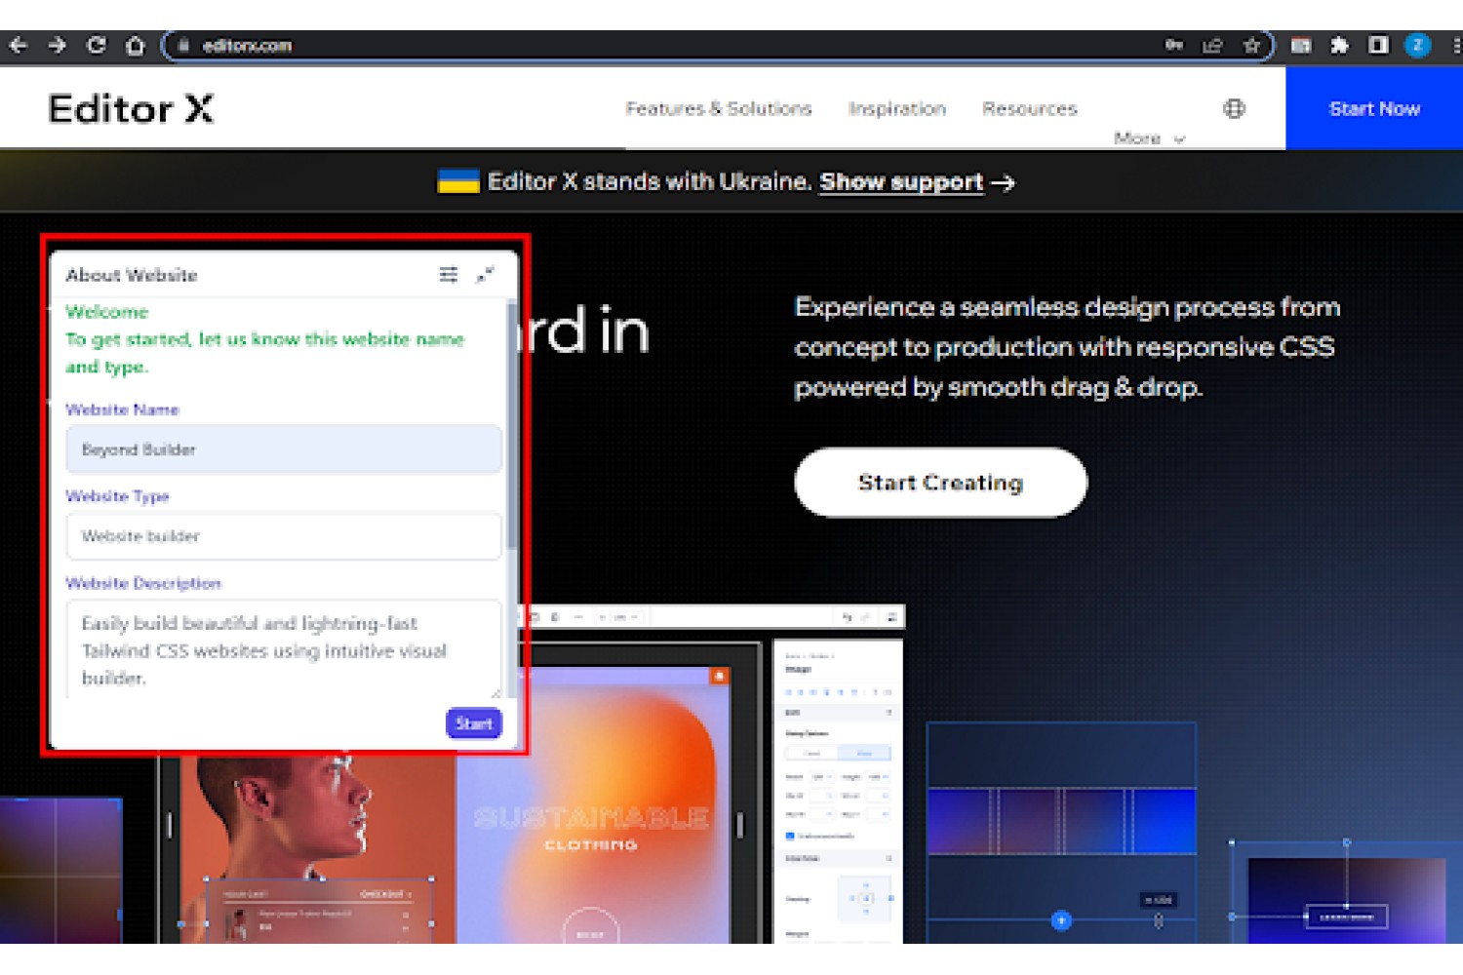Click the arrow after Show support

click(1003, 182)
